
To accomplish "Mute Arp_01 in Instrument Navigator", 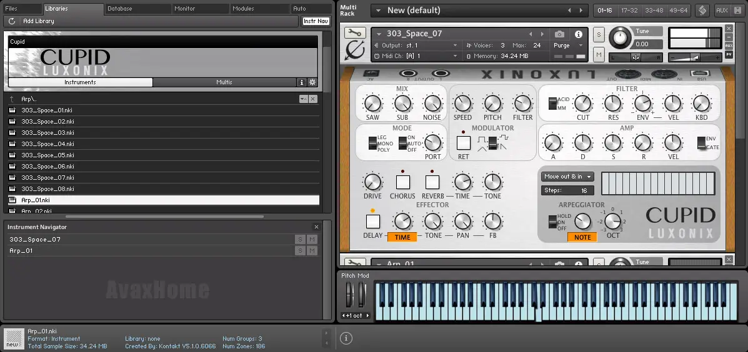I will pos(312,250).
